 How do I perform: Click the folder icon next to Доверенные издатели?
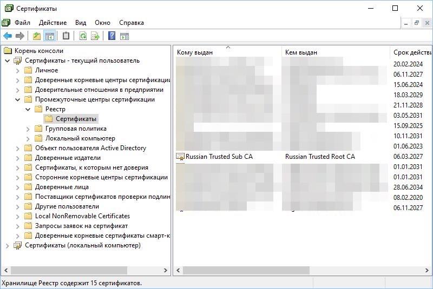click(28, 158)
